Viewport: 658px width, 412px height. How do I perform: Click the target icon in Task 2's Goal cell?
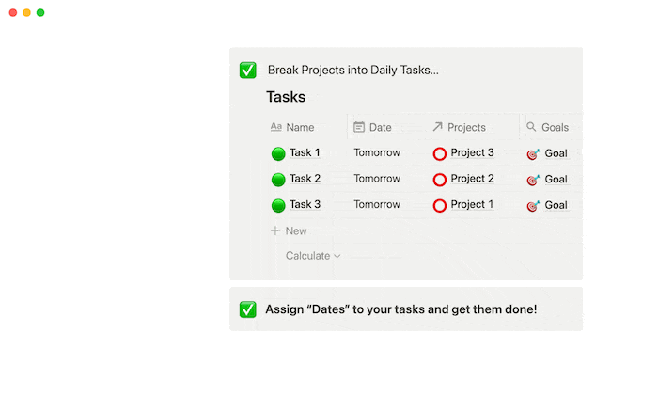[533, 180]
